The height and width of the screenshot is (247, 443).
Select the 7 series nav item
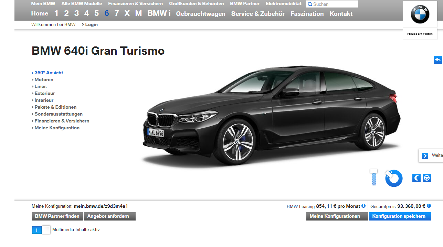[x=117, y=13]
